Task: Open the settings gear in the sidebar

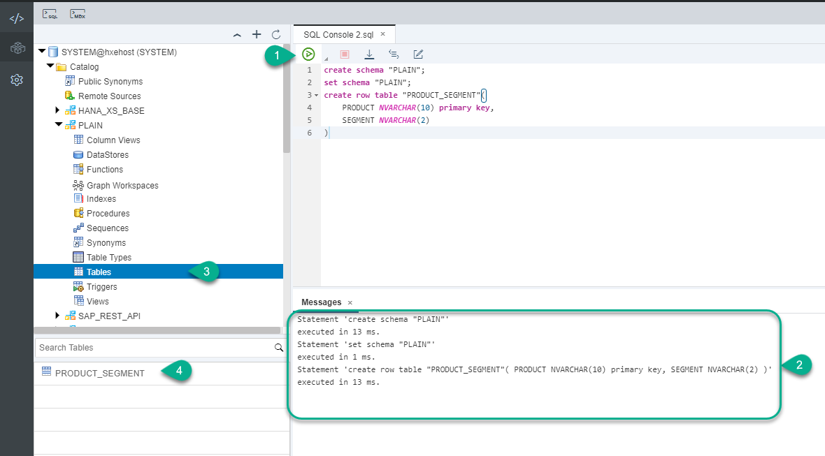Action: pyautogui.click(x=17, y=80)
